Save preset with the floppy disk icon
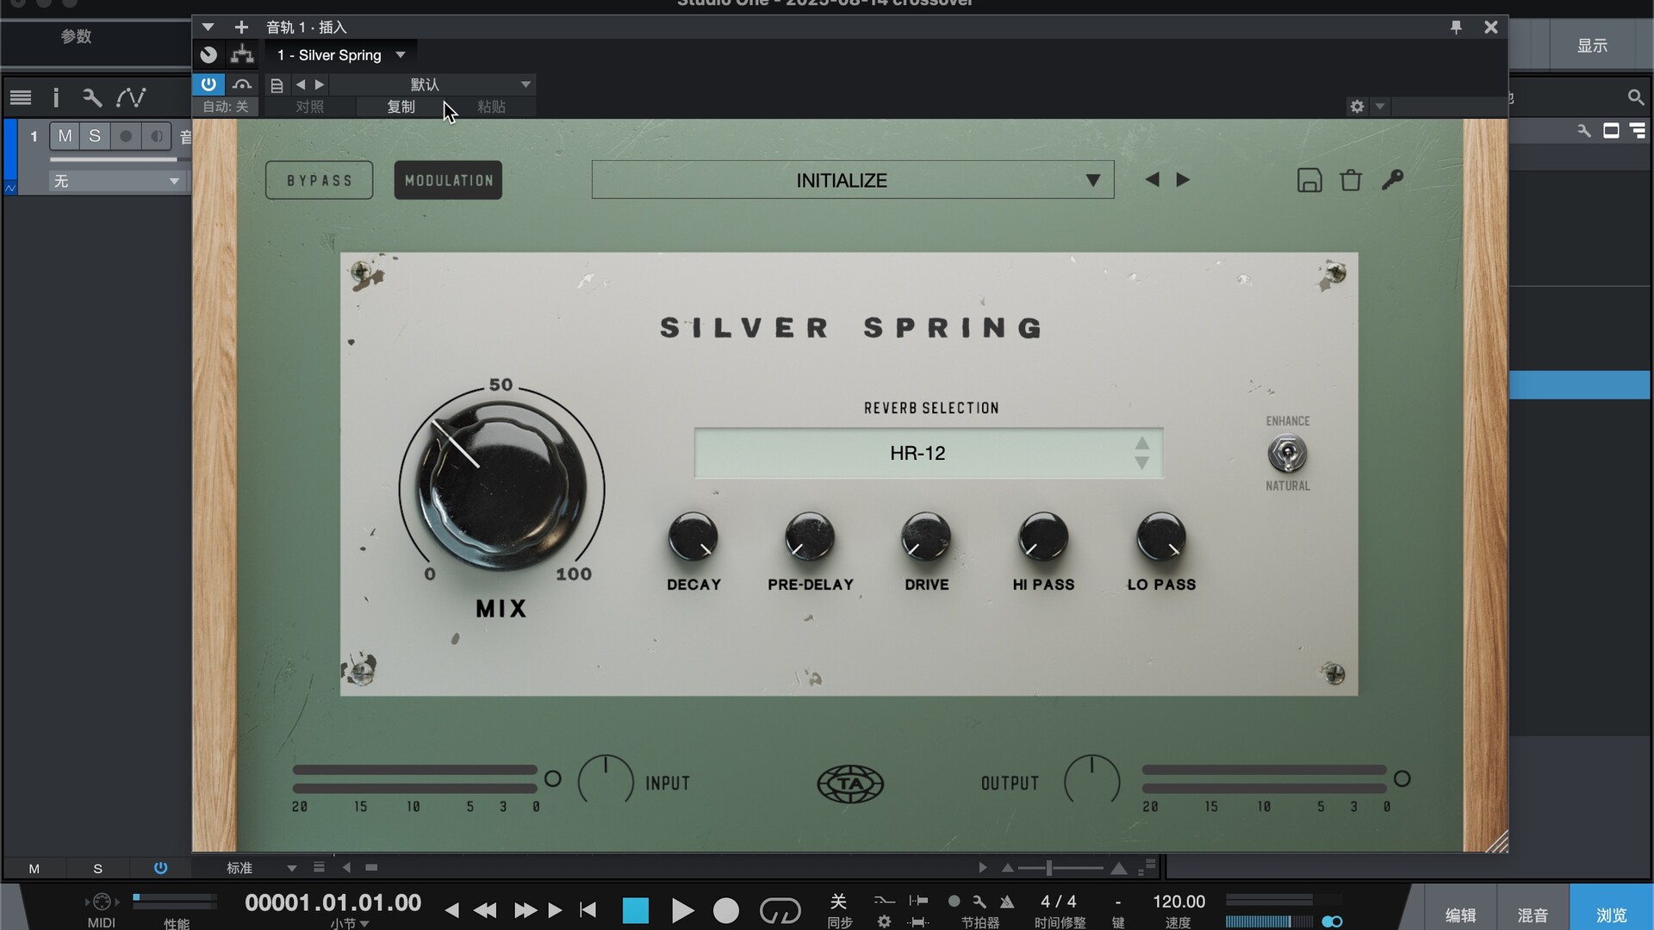The height and width of the screenshot is (930, 1654). coord(1309,180)
